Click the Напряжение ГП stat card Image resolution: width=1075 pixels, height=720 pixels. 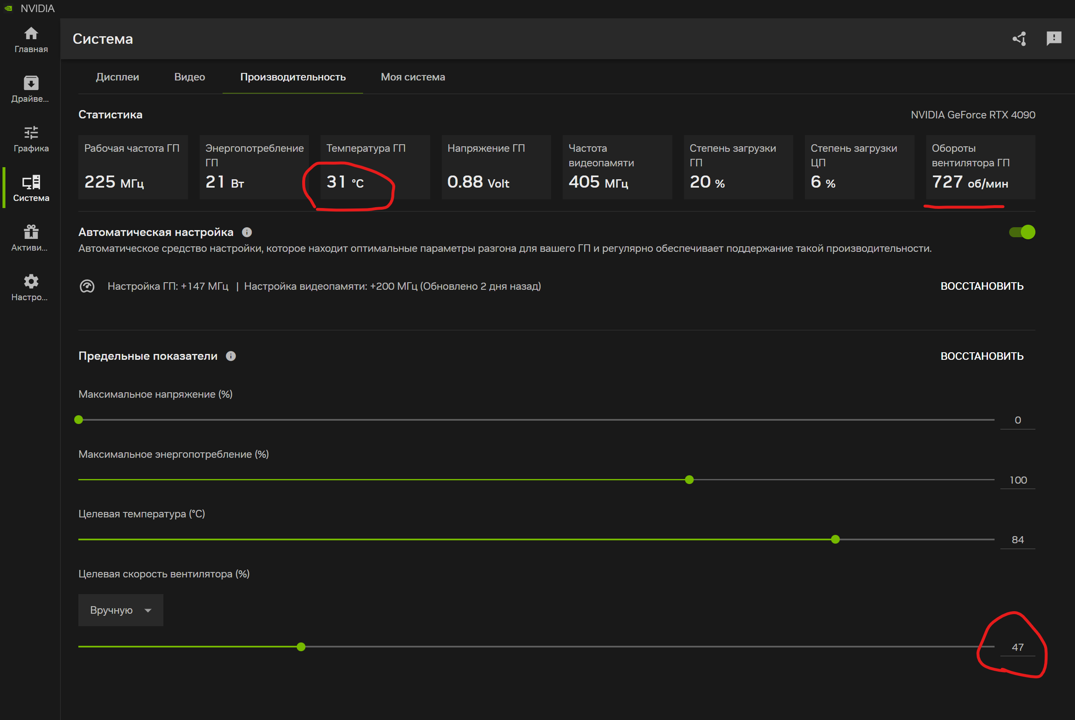496,167
